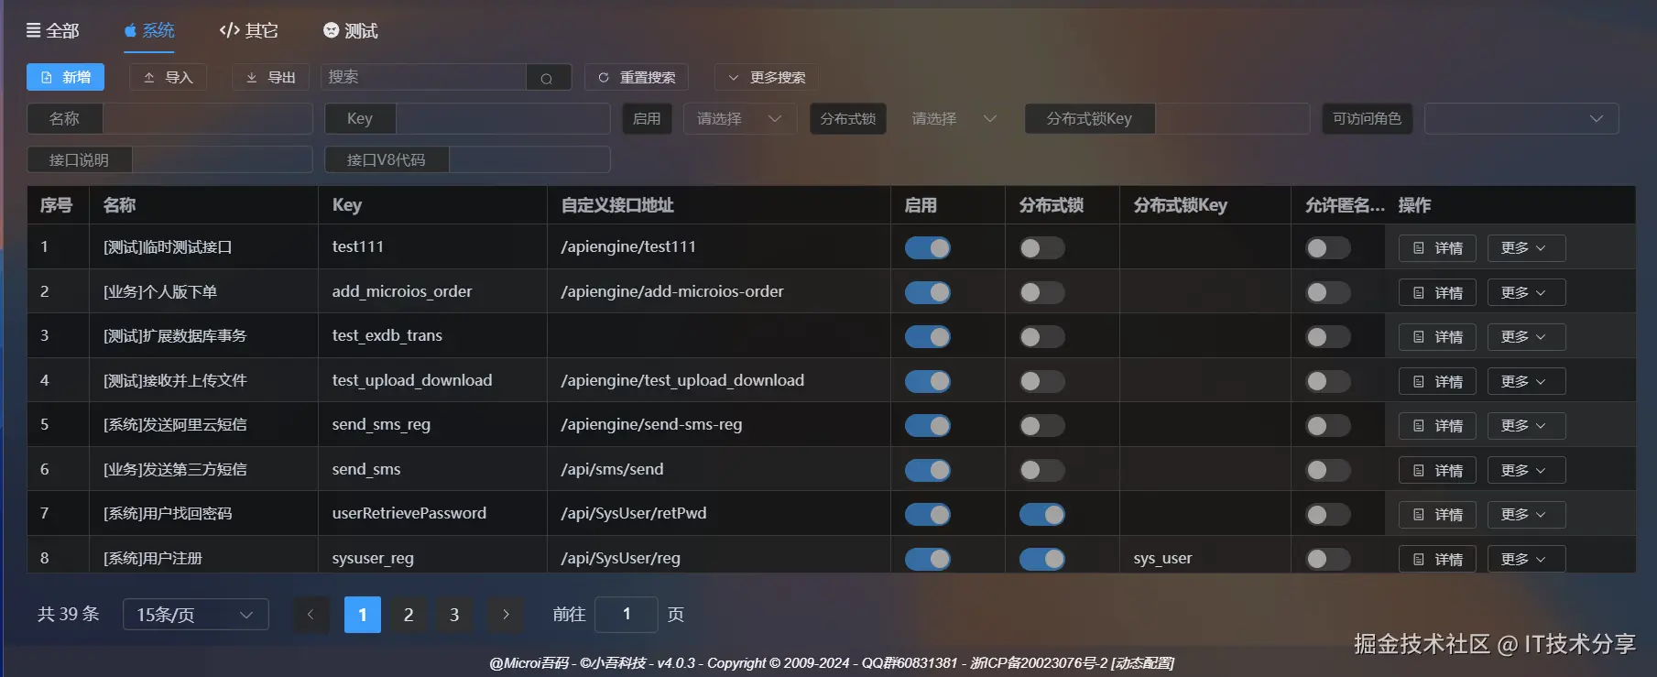View 详情 for sysuser_reg row
Viewport: 1657px width, 677px height.
click(x=1437, y=560)
